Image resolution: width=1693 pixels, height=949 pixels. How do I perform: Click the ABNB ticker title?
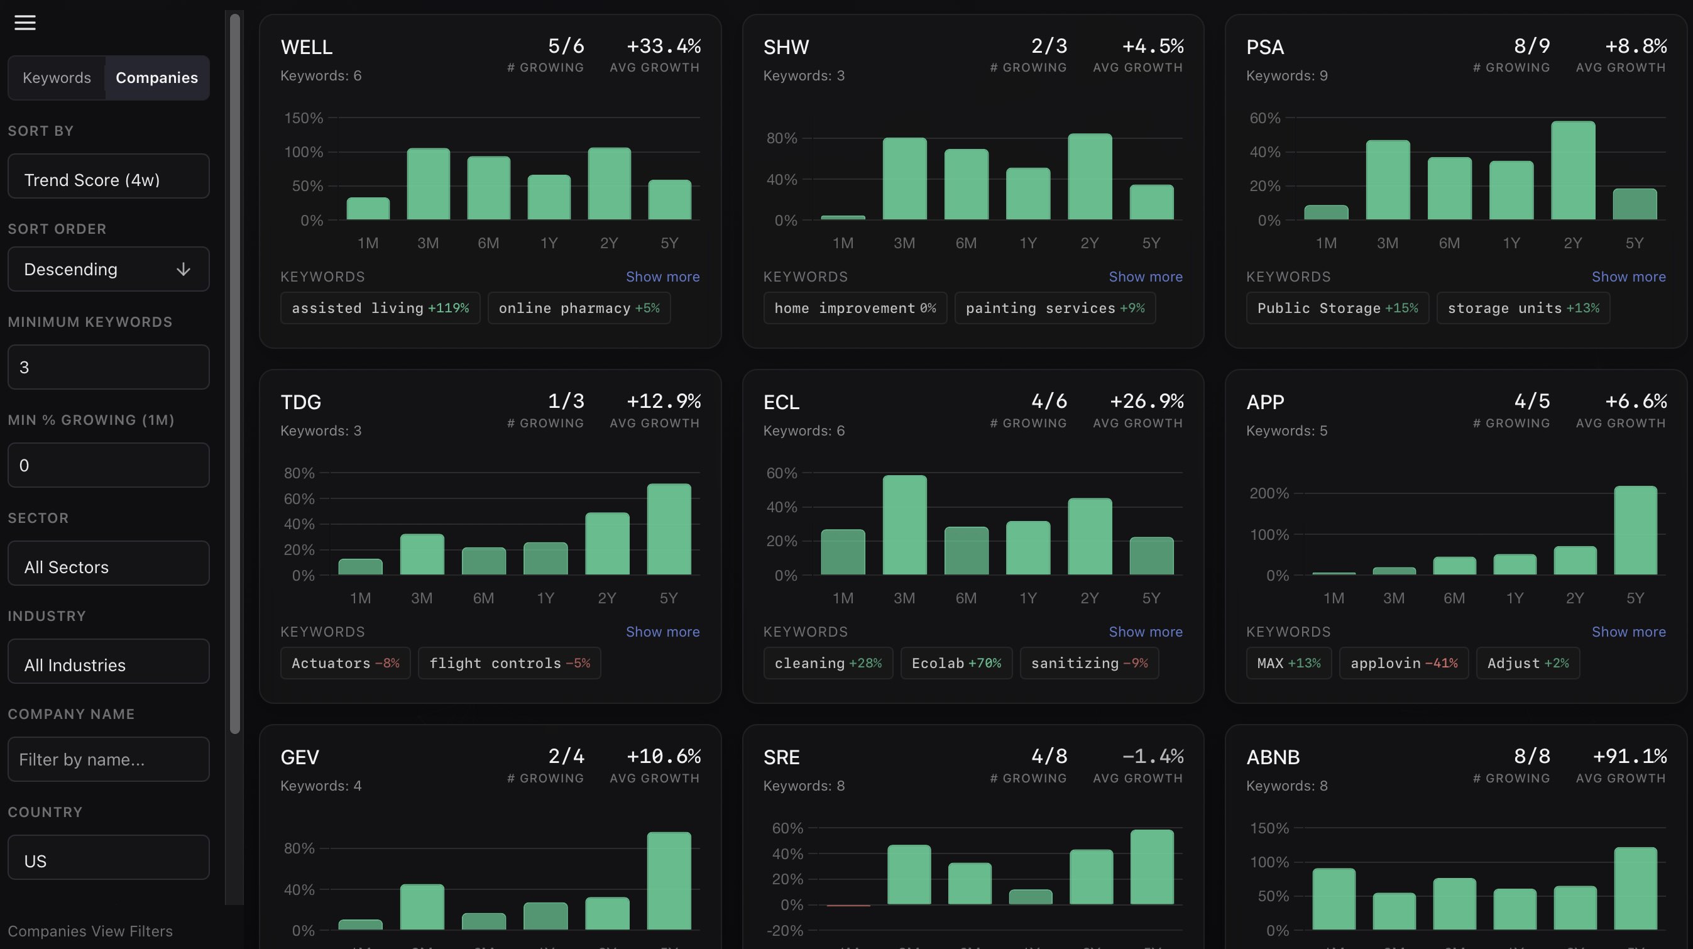pyautogui.click(x=1273, y=757)
